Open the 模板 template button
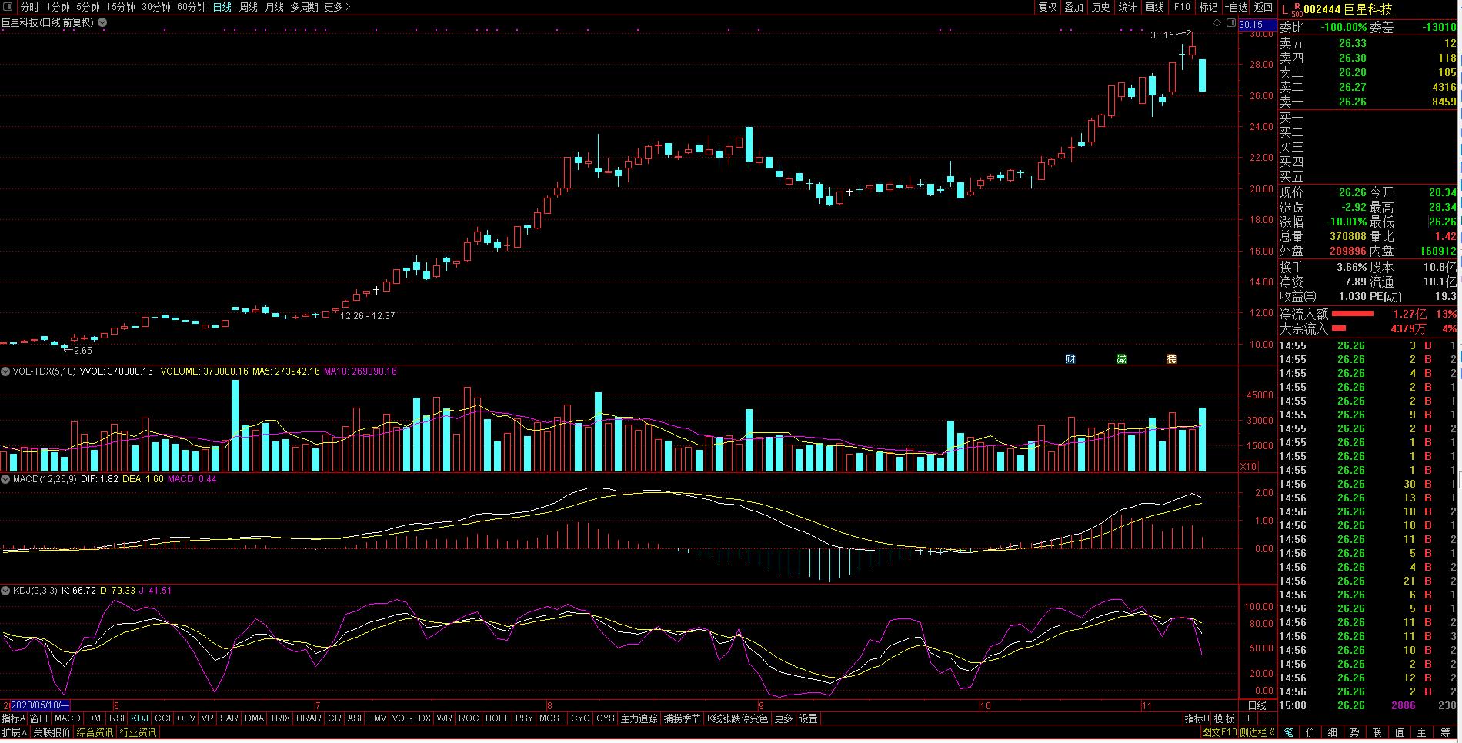Image resolution: width=1462 pixels, height=743 pixels. [x=1224, y=718]
